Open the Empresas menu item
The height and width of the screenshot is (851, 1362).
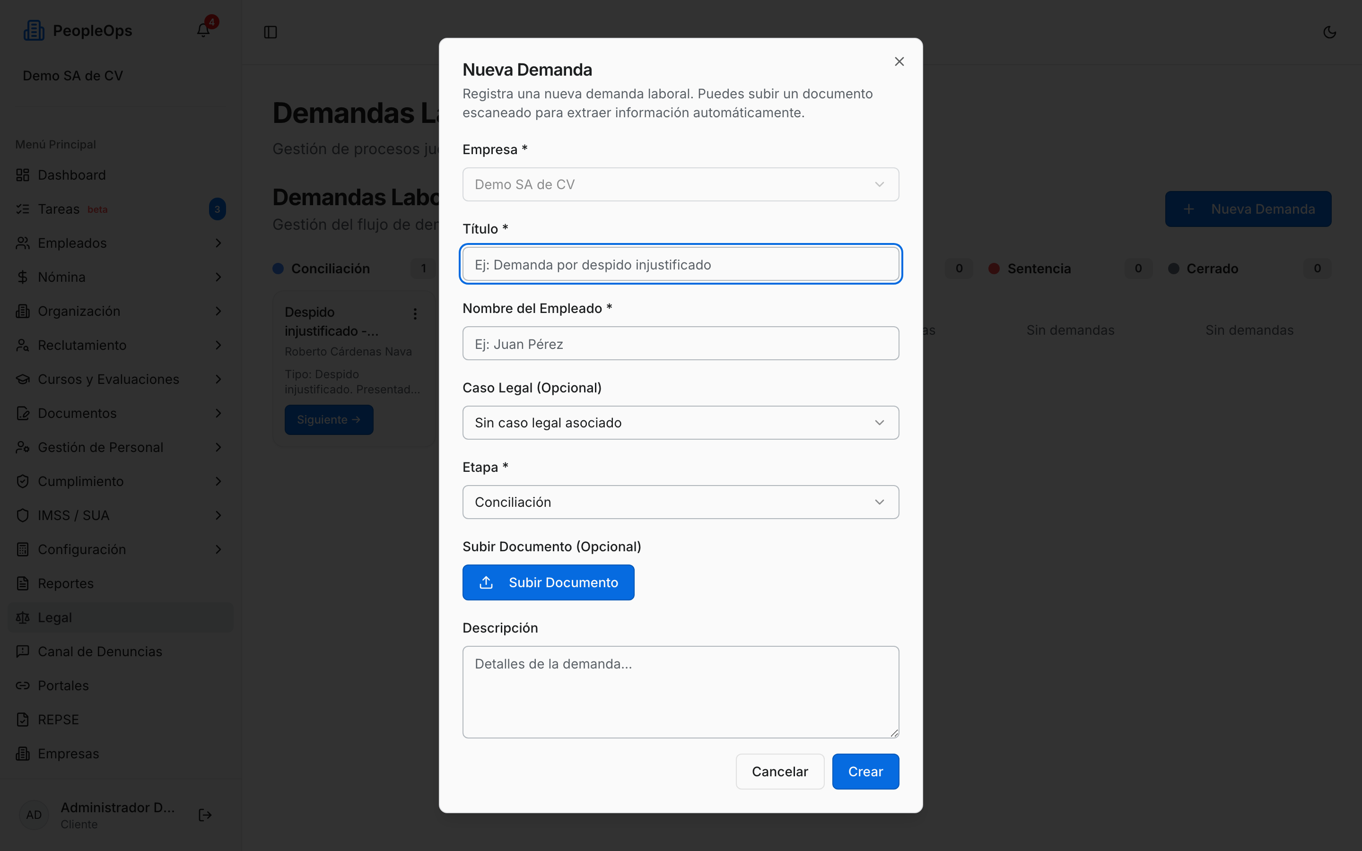pyautogui.click(x=121, y=754)
